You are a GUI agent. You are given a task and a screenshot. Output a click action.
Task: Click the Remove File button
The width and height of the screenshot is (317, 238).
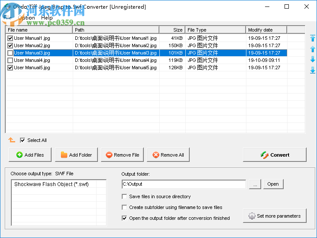122,155
